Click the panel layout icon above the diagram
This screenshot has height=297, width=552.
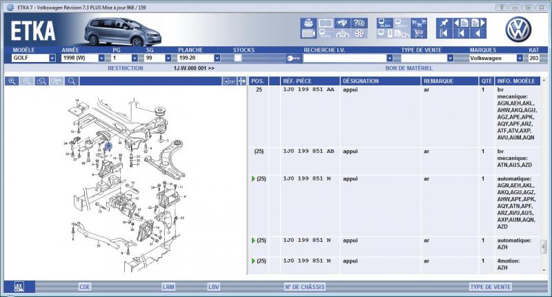pos(229,81)
